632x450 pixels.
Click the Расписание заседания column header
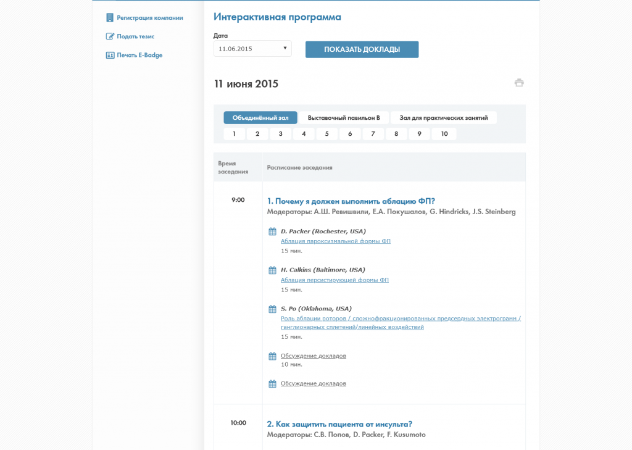click(x=299, y=168)
